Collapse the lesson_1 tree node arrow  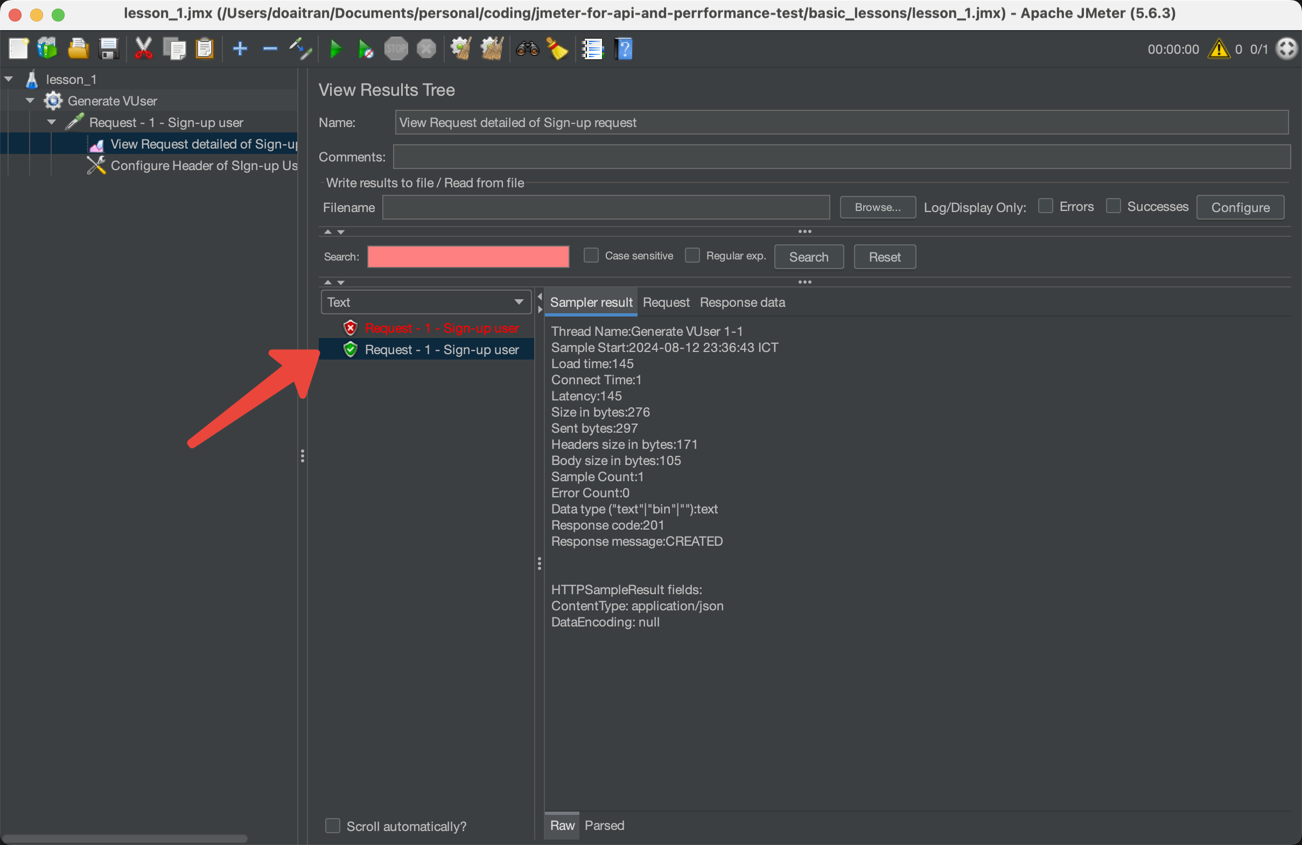(x=9, y=79)
